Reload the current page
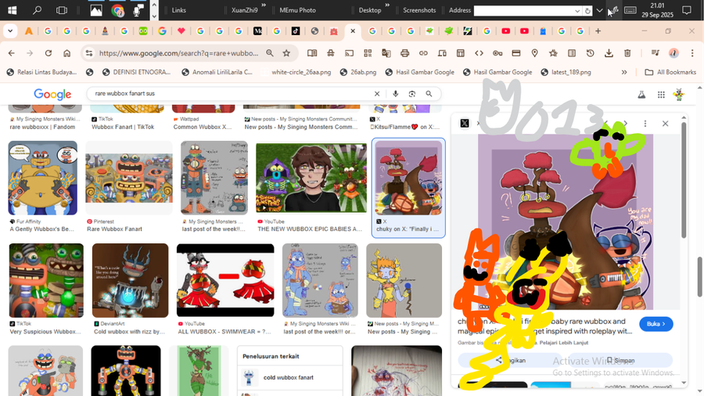The height and width of the screenshot is (396, 704). [48, 53]
